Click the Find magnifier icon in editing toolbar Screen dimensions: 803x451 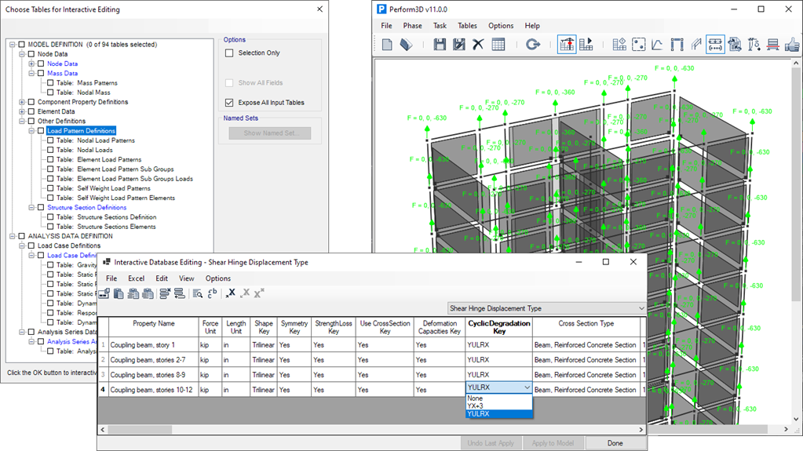pyautogui.click(x=198, y=293)
